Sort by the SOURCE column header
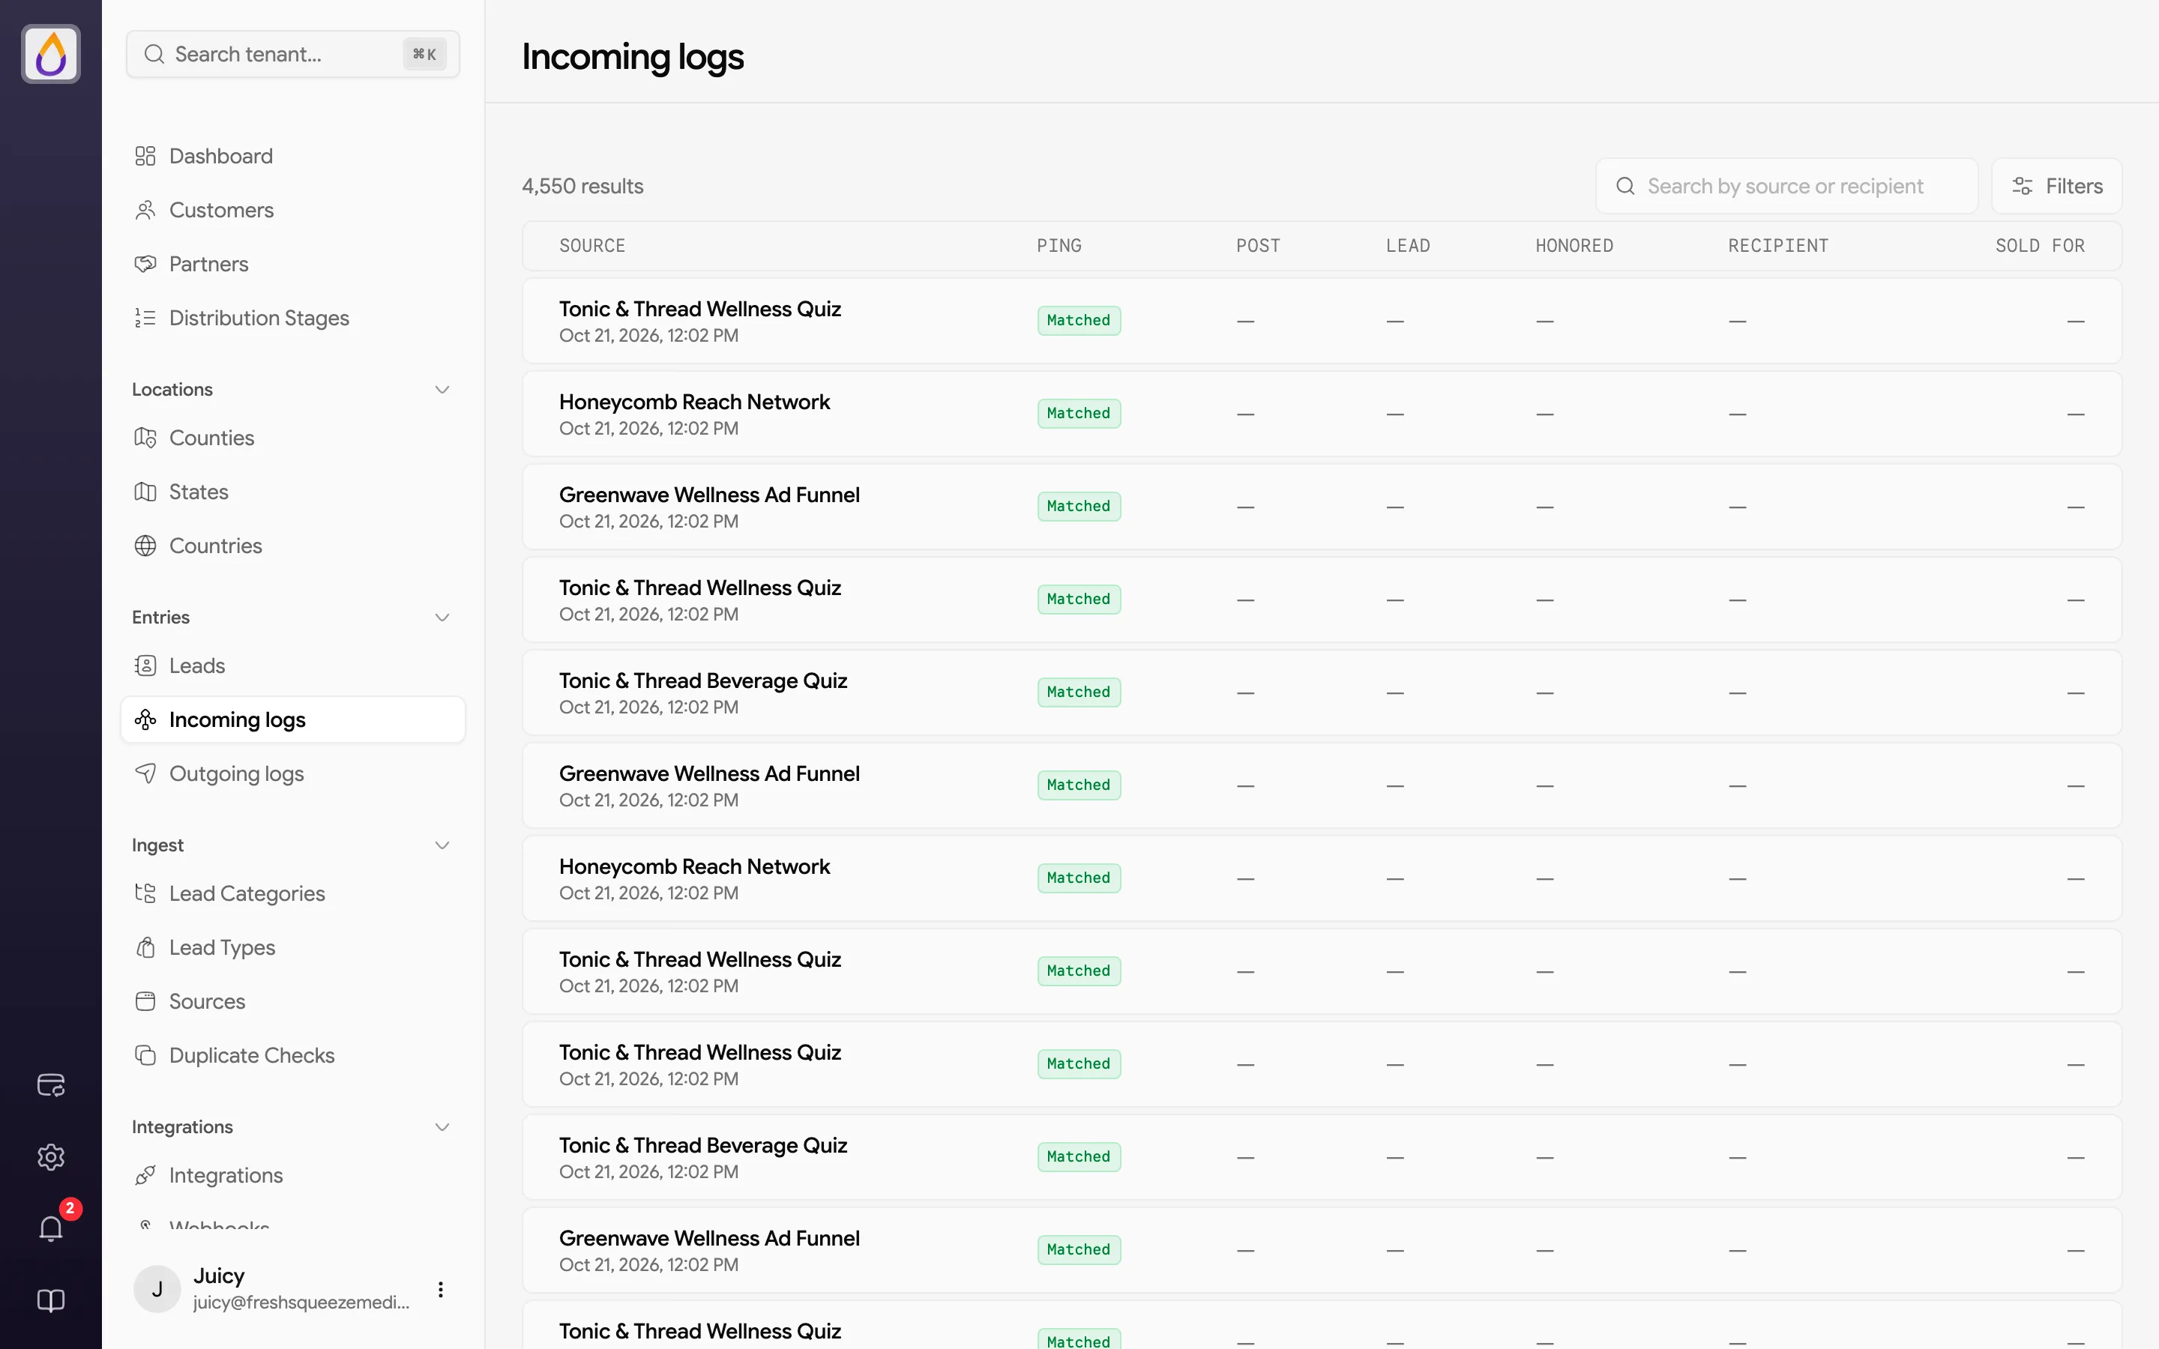Viewport: 2159px width, 1349px height. tap(592, 245)
